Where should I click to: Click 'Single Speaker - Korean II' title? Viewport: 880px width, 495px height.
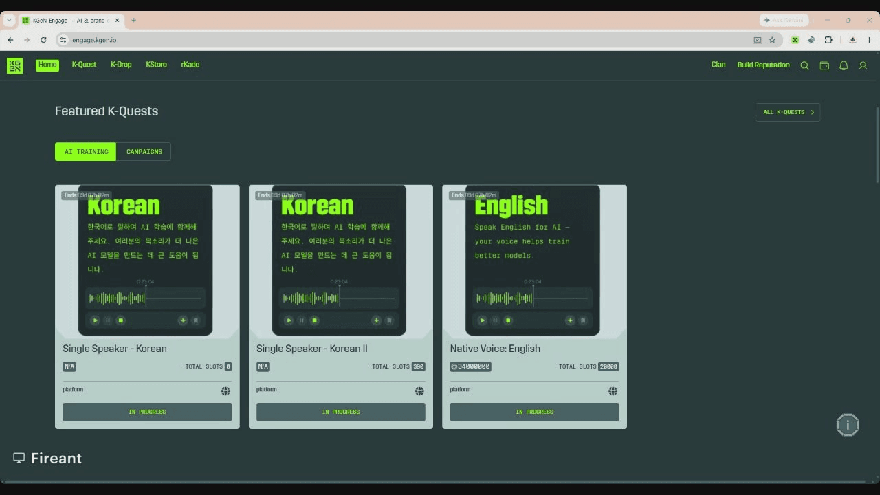point(312,349)
